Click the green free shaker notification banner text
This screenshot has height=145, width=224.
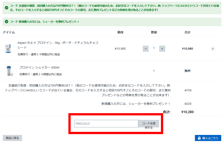[x=44, y=22]
